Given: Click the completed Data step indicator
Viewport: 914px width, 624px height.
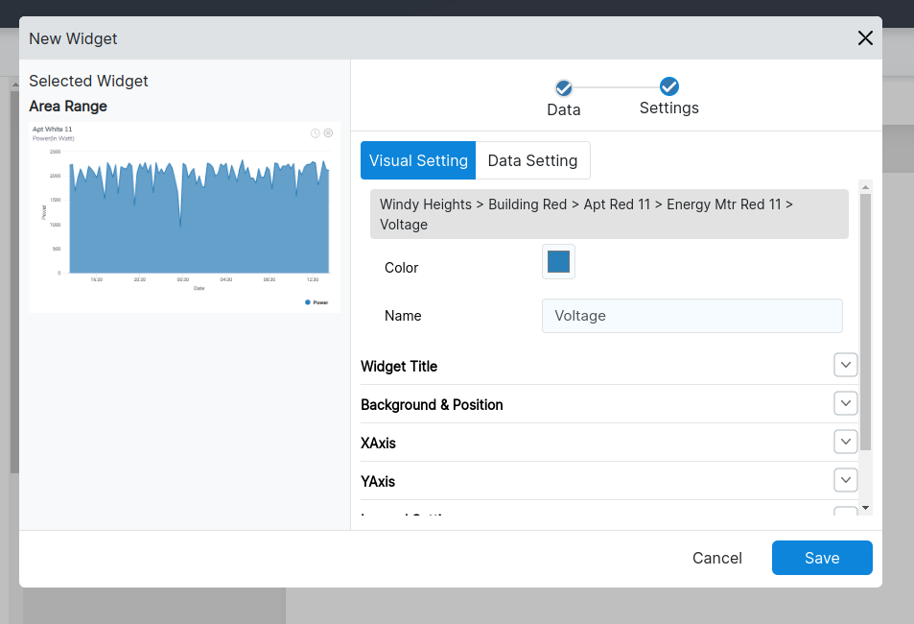Looking at the screenshot, I should 563,87.
